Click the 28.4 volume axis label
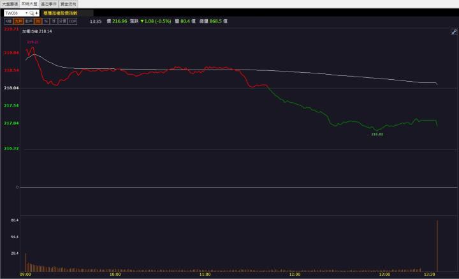This screenshot has height=279, width=459. point(15,253)
